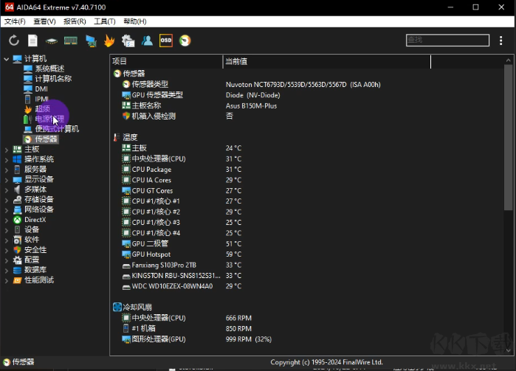Click the vertical scrollbar thumb in sensor list
This screenshot has height=371, width=516.
point(509,137)
